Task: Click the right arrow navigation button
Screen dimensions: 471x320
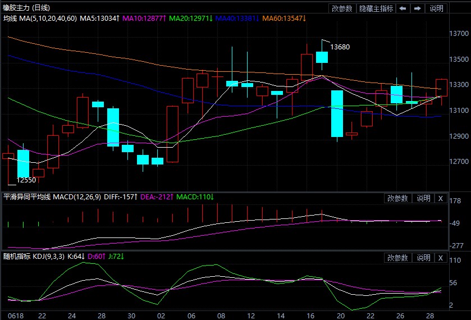Action: click(x=418, y=8)
